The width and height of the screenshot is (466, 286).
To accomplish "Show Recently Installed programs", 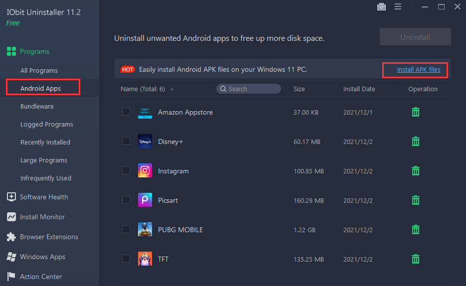I will 45,143.
